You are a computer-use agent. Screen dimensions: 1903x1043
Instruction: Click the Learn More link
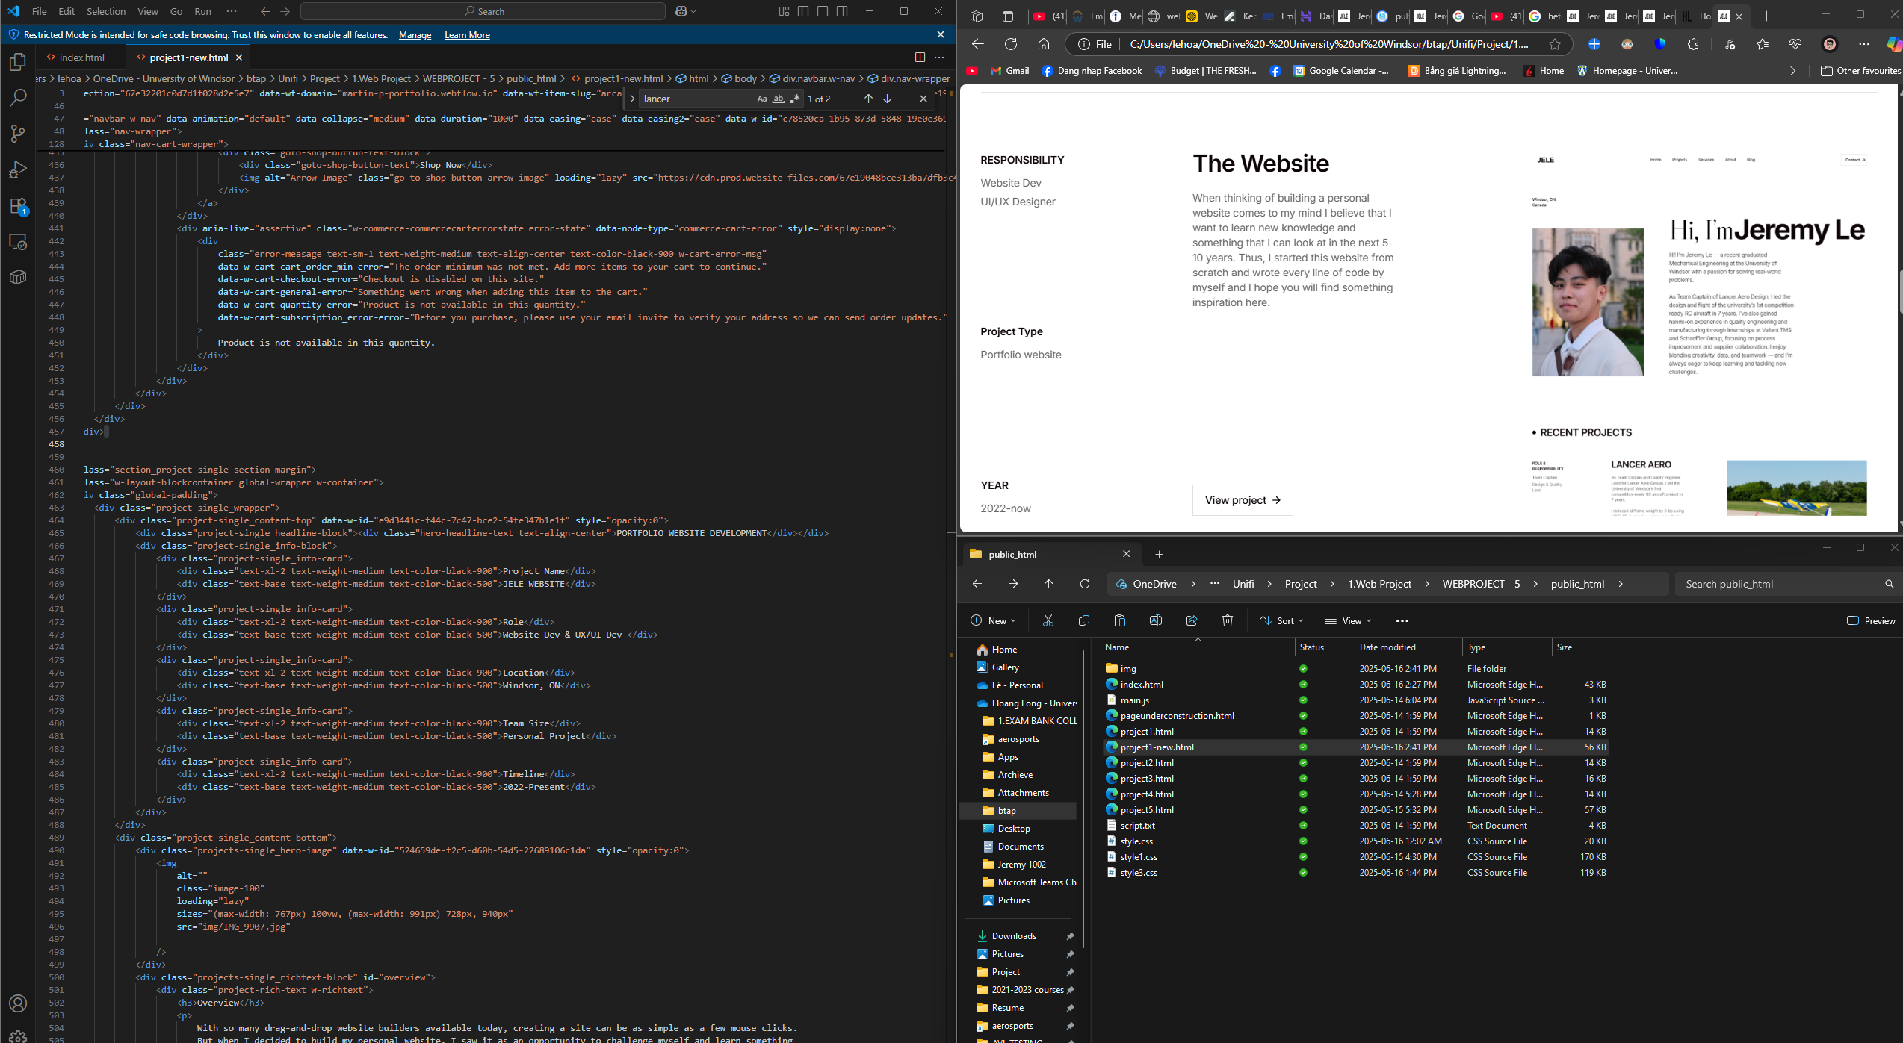click(x=467, y=35)
